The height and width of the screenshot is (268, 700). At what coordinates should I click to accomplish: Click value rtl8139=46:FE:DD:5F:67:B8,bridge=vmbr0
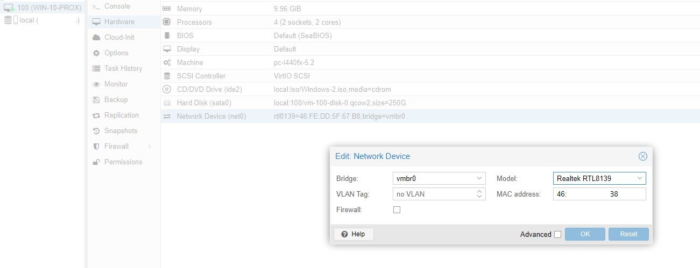(x=340, y=116)
